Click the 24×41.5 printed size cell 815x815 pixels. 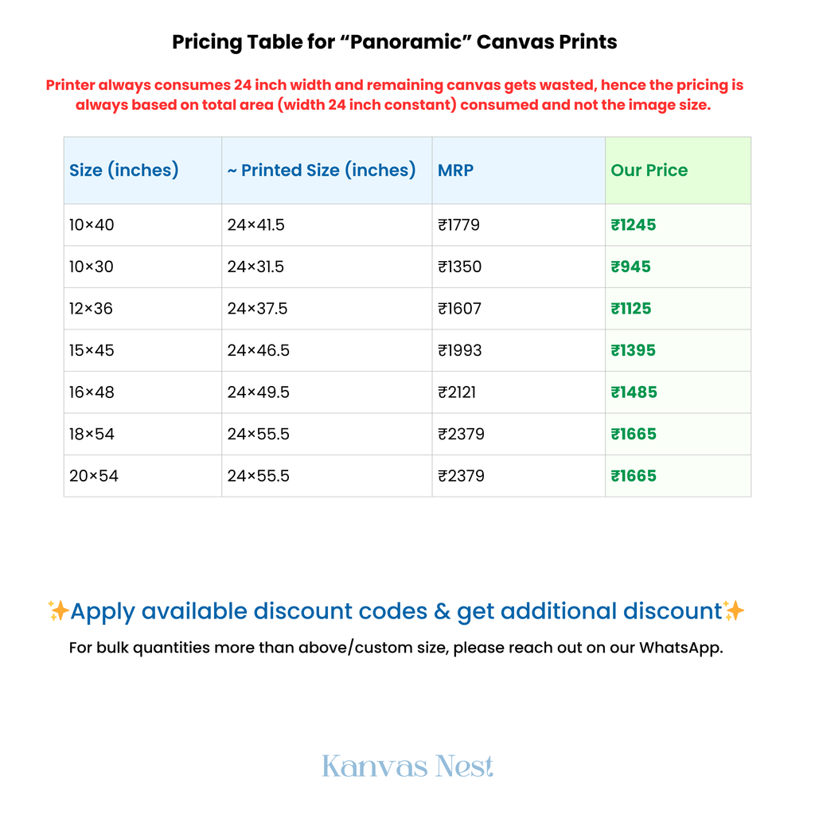point(255,225)
